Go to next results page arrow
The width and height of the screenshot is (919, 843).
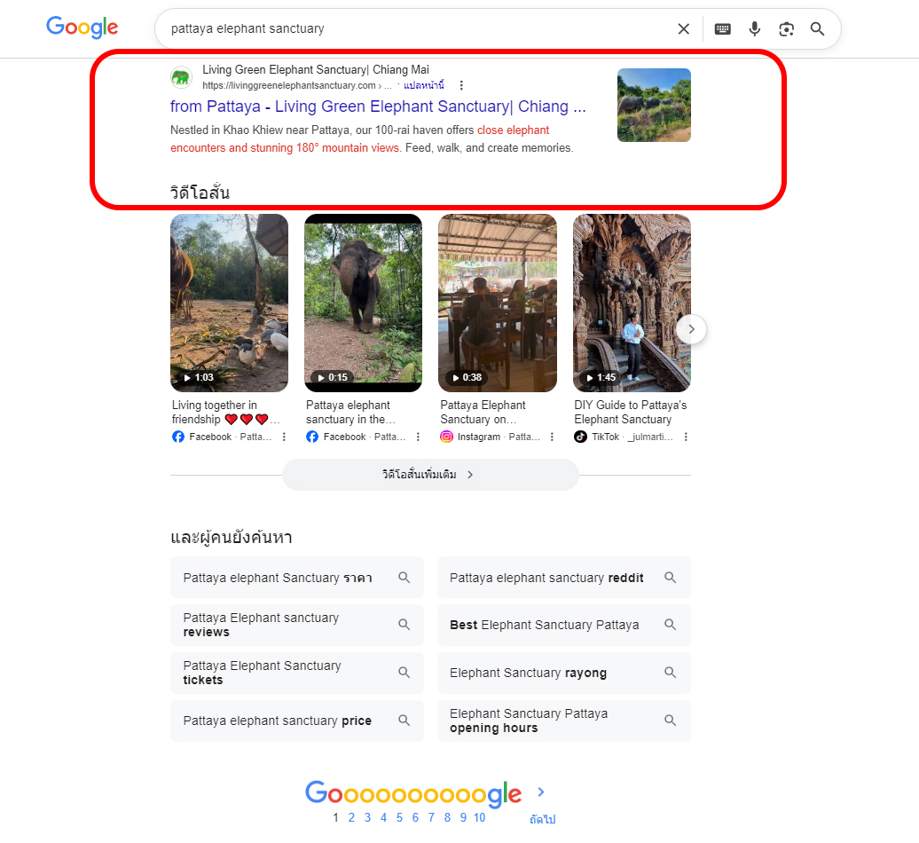click(x=541, y=792)
